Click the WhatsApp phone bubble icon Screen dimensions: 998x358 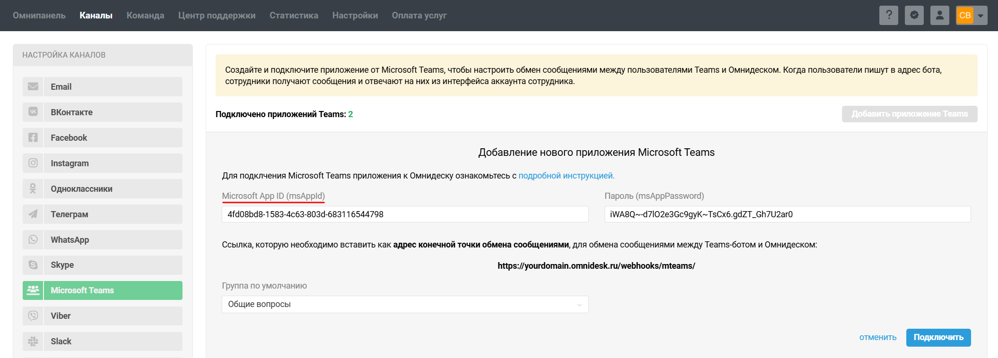33,240
